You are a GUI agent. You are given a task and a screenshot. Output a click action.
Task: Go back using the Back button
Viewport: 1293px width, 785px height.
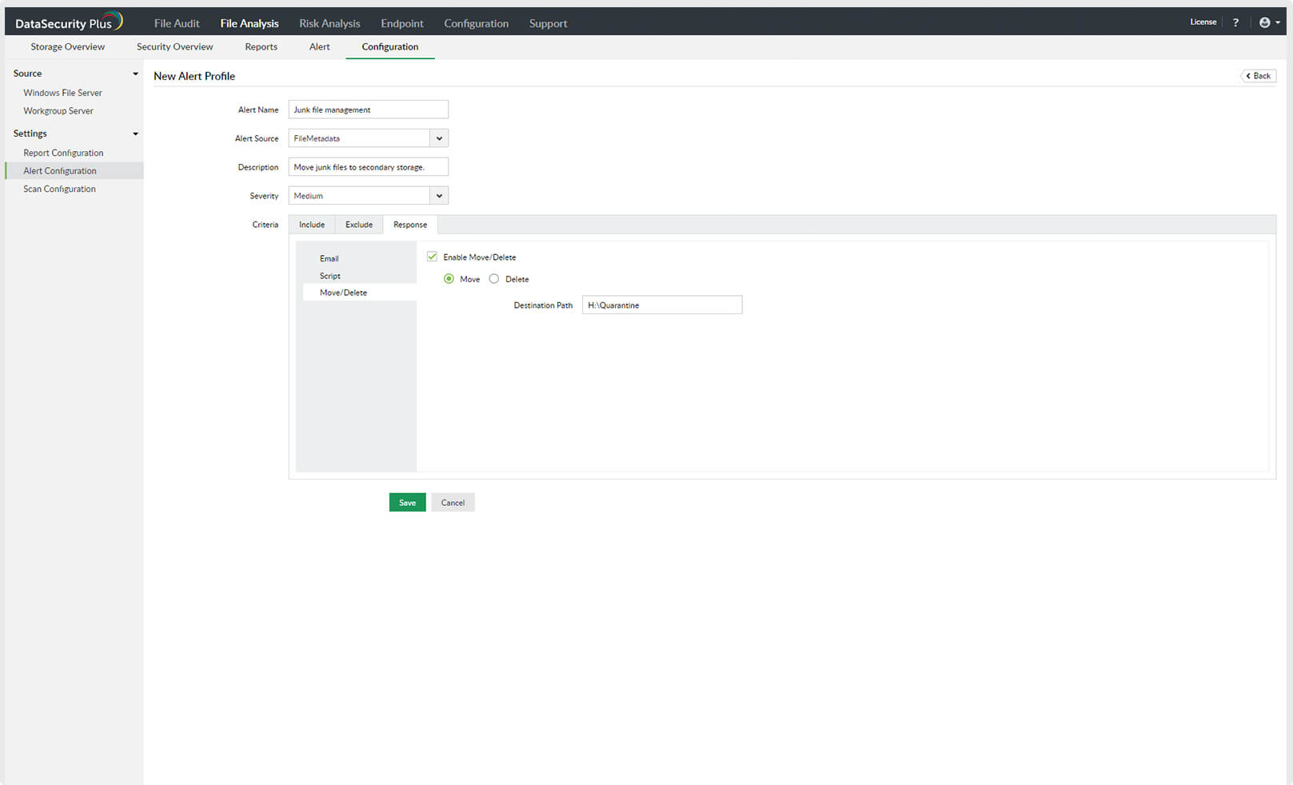(x=1258, y=76)
